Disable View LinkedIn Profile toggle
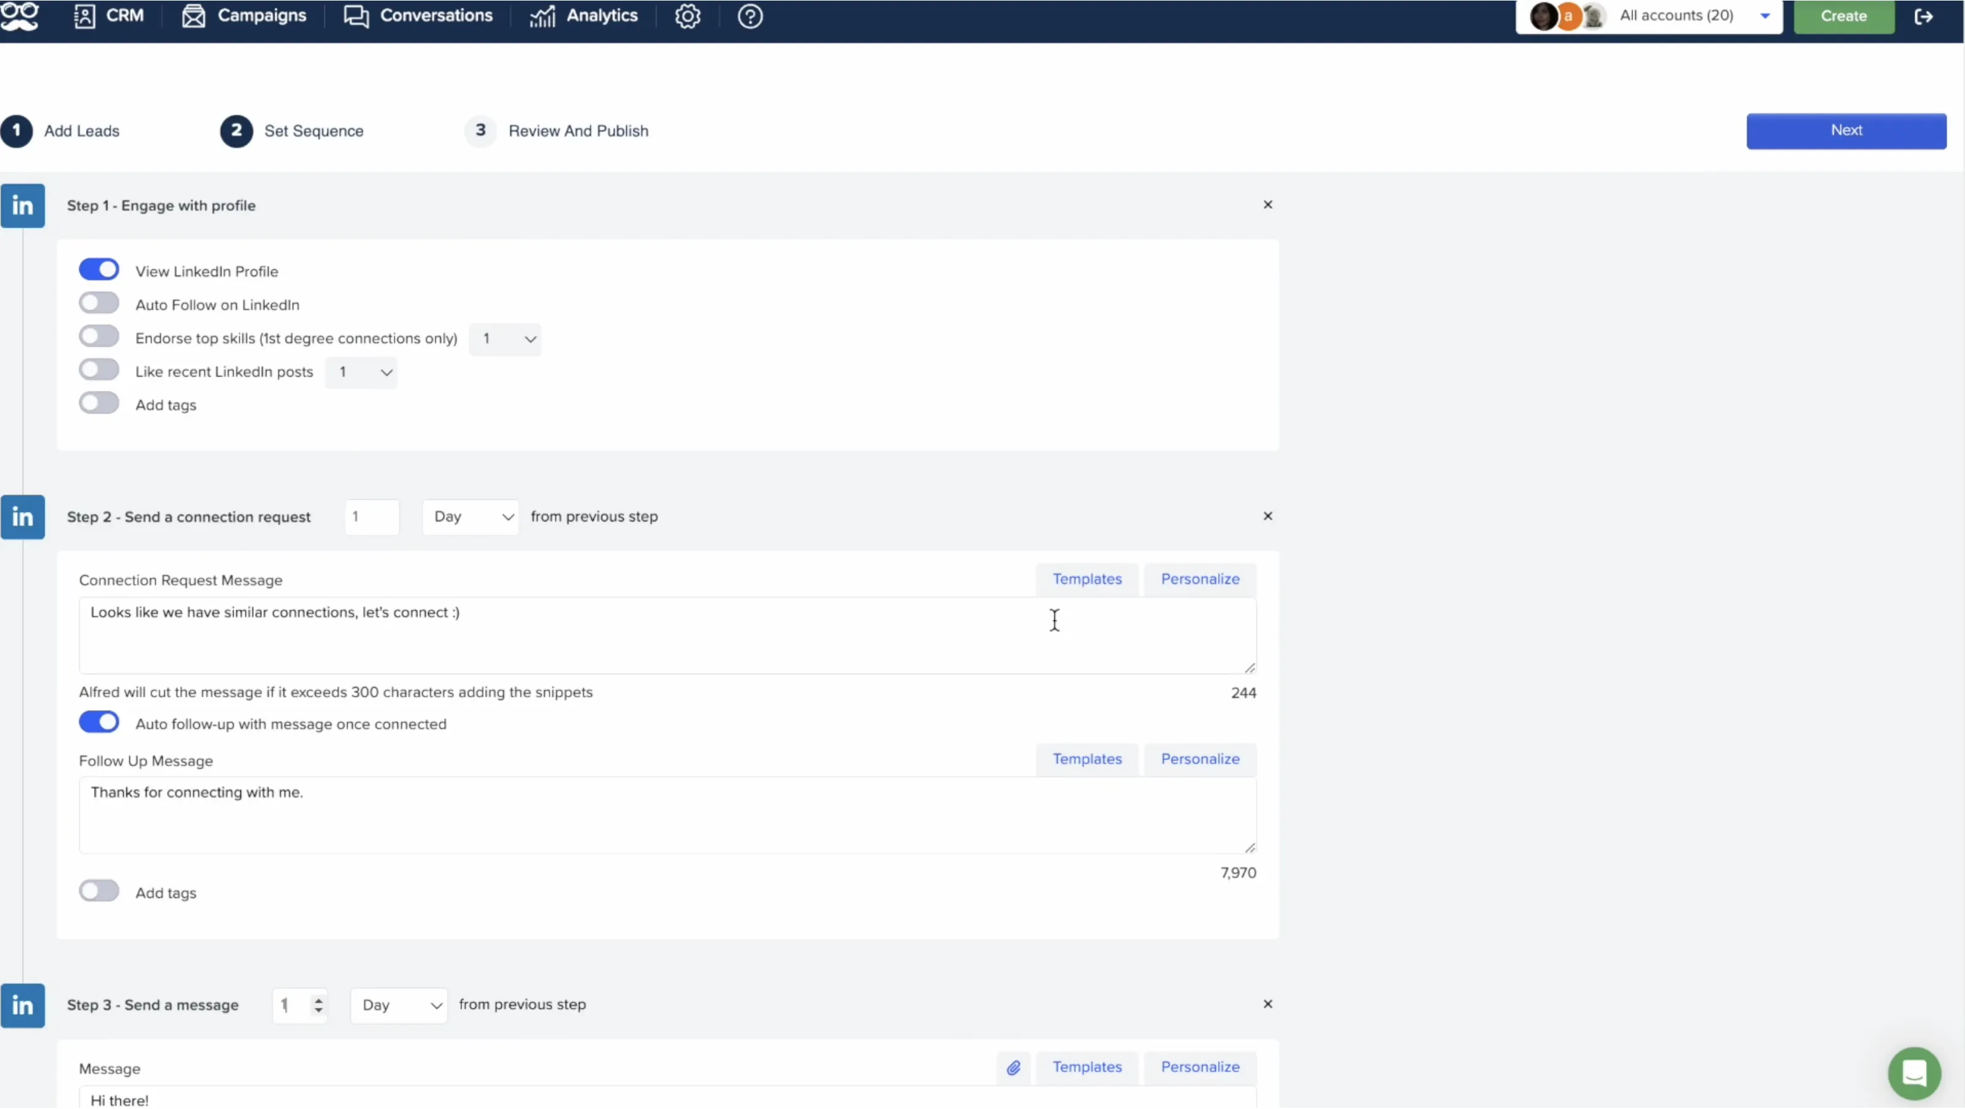Image resolution: width=1965 pixels, height=1109 pixels. pos(99,269)
